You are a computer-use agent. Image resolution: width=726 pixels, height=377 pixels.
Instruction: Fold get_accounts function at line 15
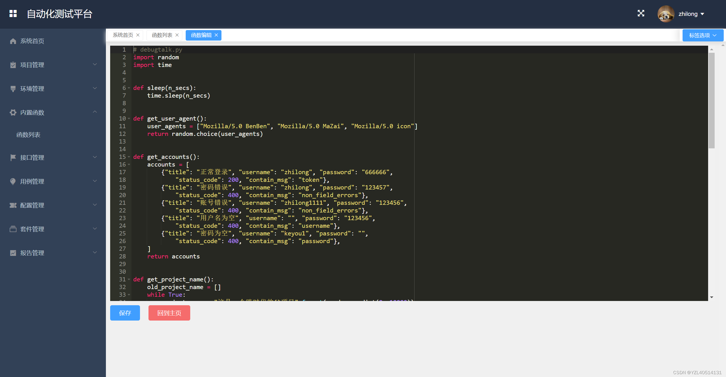click(129, 157)
